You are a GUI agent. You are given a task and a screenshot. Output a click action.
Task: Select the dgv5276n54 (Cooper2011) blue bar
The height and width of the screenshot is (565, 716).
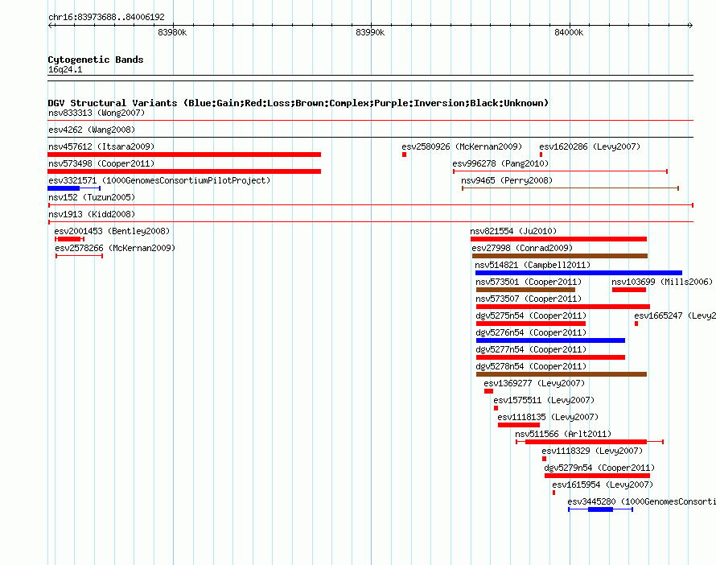click(550, 340)
